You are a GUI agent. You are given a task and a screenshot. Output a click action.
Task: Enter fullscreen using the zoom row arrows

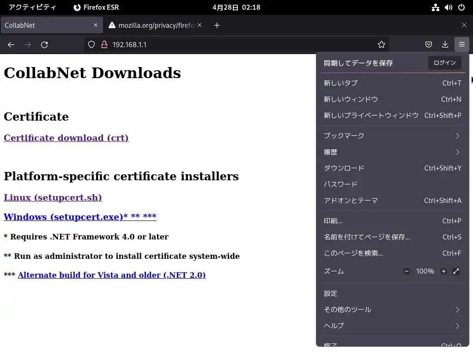[456, 271]
